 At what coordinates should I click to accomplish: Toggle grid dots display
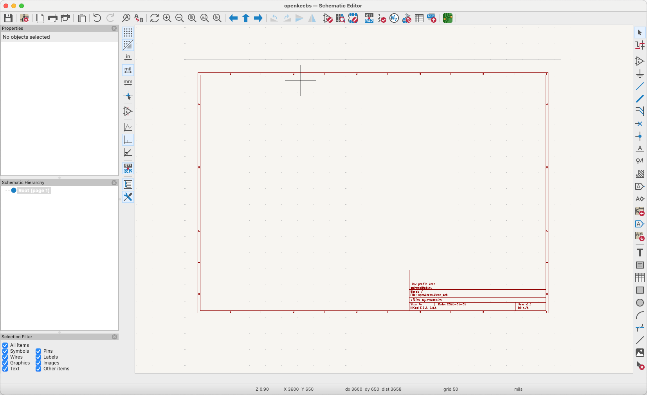click(x=128, y=32)
